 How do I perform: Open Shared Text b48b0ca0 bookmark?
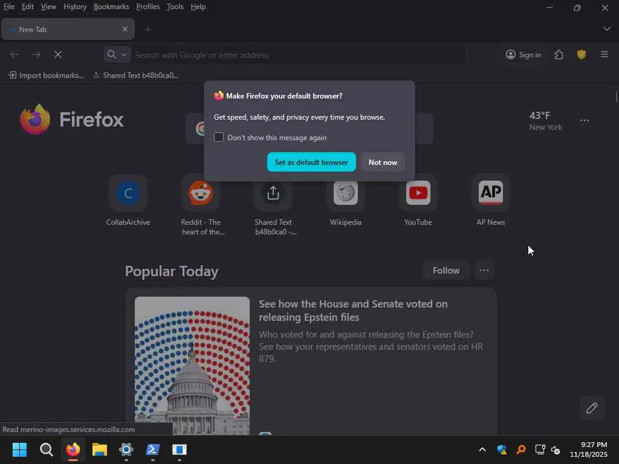(x=136, y=76)
